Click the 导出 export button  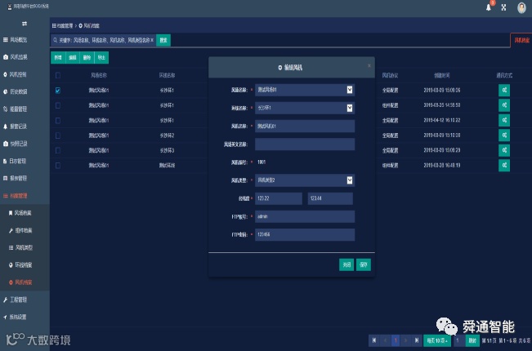101,58
